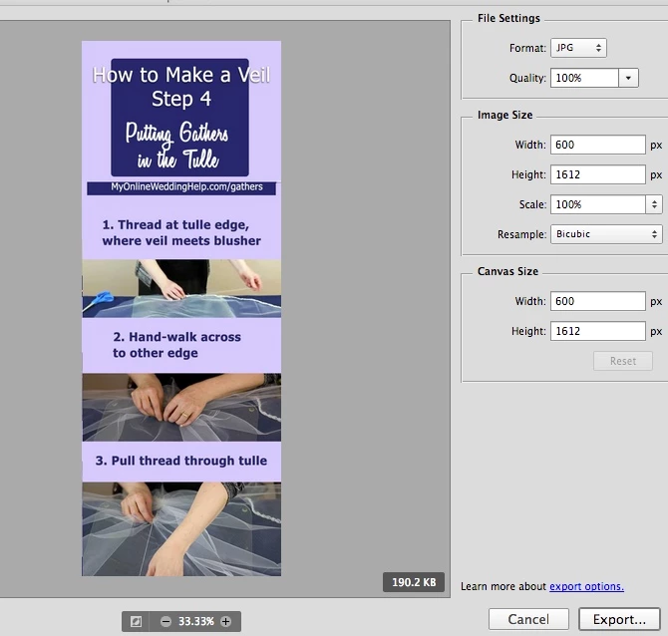Screen dimensions: 668x636
Task: Click the Cancel button
Action: pos(528,619)
